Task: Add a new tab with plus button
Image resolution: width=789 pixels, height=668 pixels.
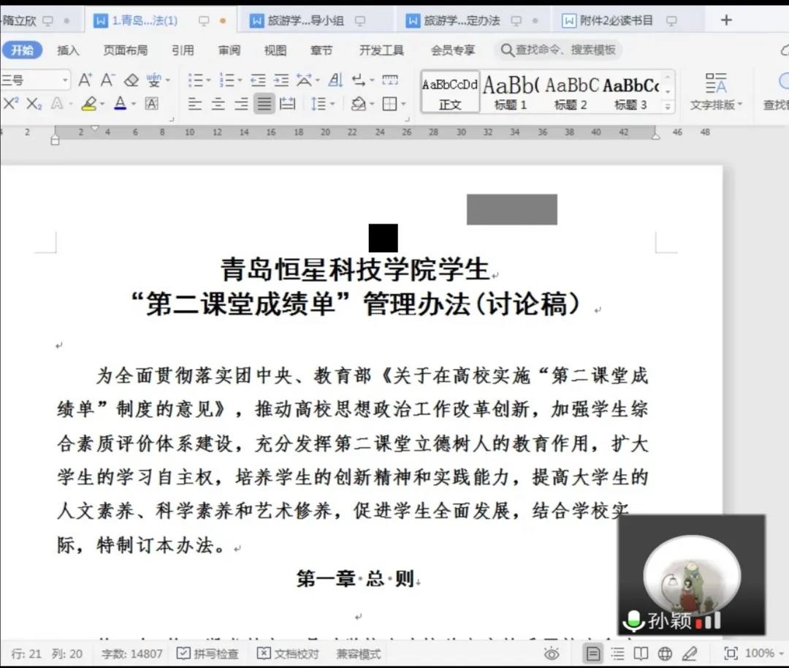Action: pyautogui.click(x=726, y=20)
